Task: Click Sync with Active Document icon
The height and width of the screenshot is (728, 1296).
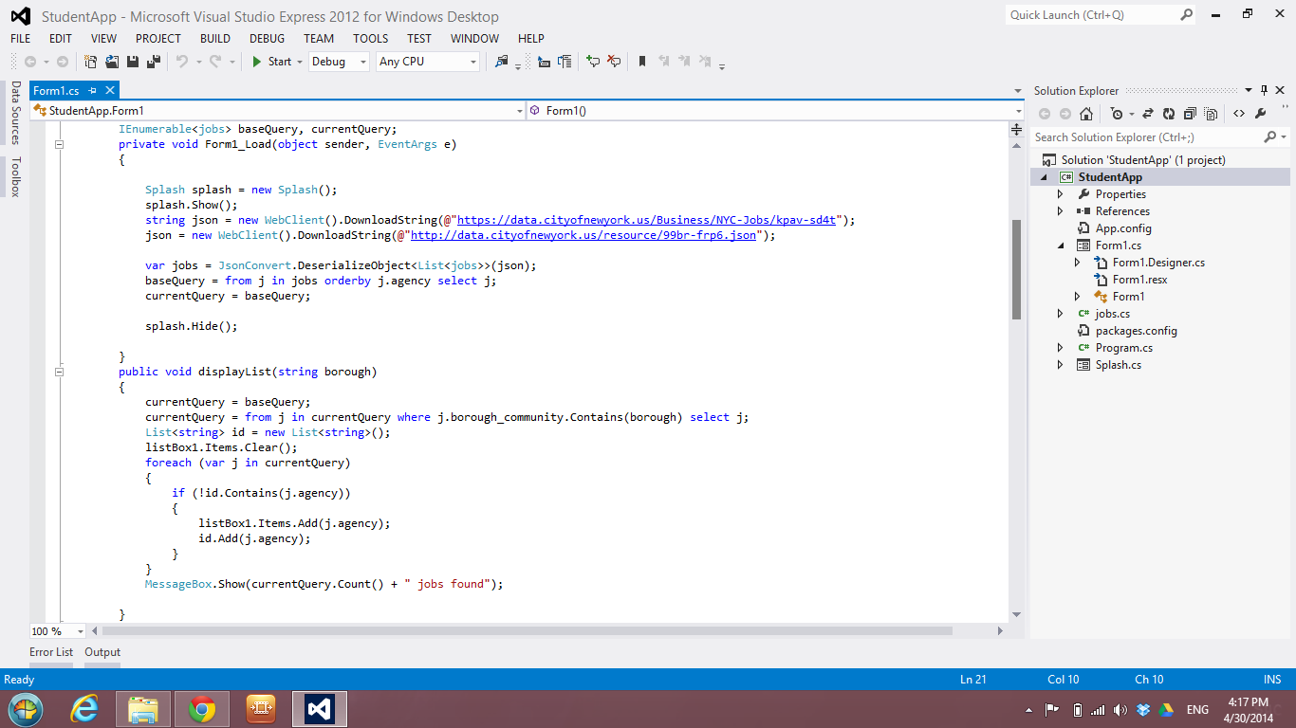Action: [x=1148, y=114]
